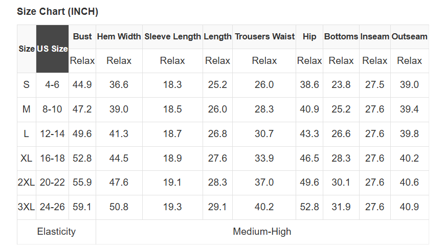Click the 4-6 US size cell

[52, 85]
